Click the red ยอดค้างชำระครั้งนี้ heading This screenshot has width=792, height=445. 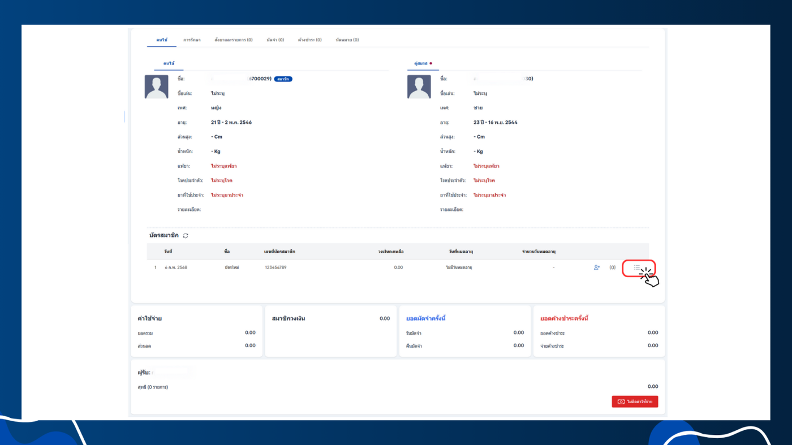[565, 319]
